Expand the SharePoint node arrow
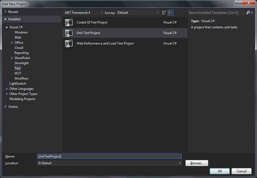Viewport: 257px width, 178px height. click(12, 58)
